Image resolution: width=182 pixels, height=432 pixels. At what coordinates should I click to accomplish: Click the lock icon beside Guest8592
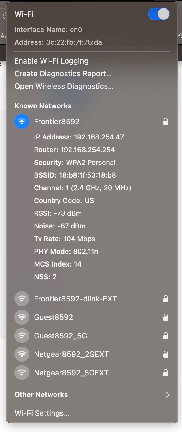[166, 317]
